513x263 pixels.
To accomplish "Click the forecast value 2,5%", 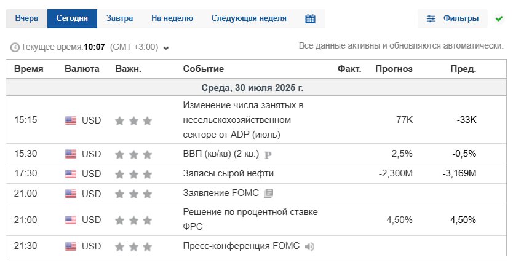I will (x=402, y=154).
